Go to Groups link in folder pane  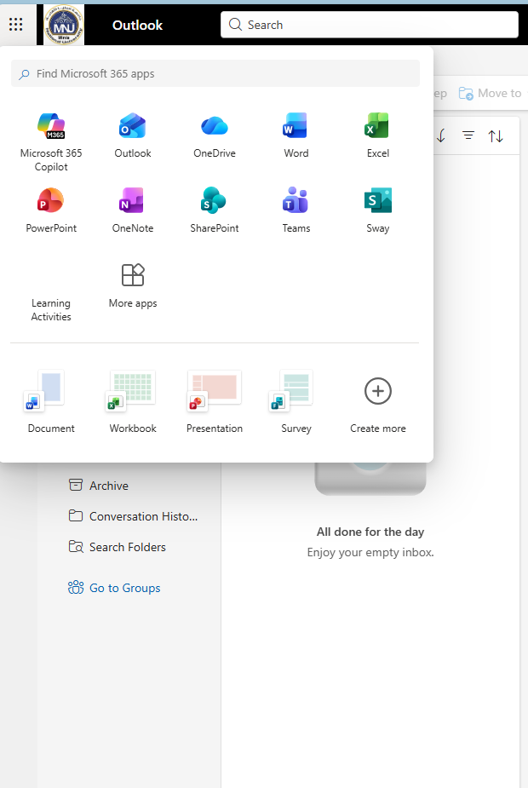click(124, 588)
